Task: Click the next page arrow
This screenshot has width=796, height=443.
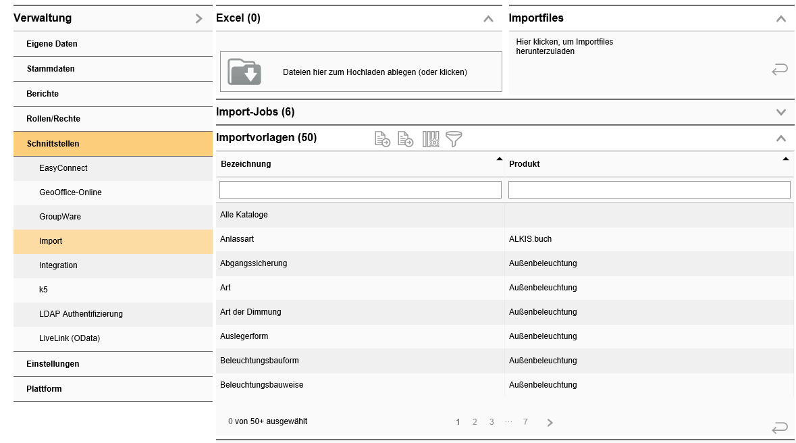Action: (x=550, y=423)
